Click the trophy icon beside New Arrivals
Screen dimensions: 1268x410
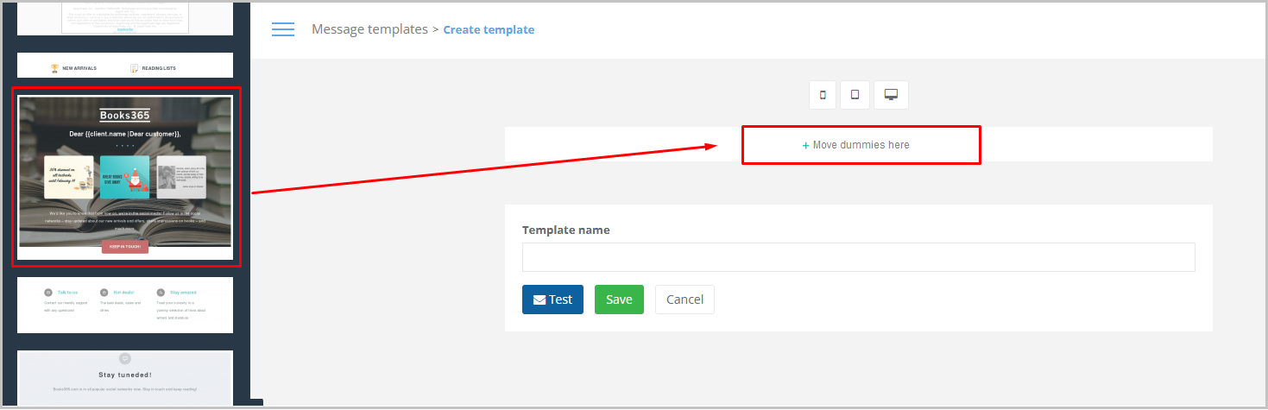tap(54, 68)
